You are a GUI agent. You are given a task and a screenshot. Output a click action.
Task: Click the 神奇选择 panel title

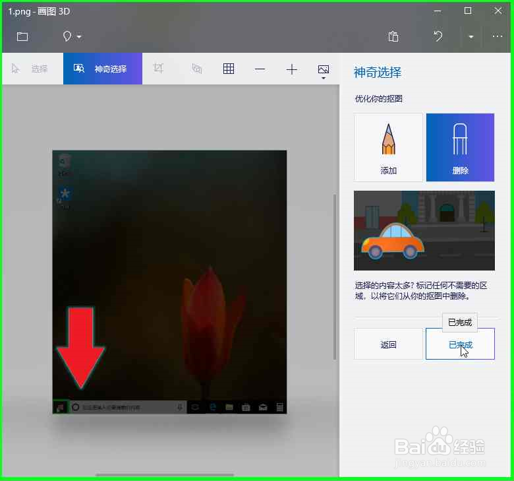pyautogui.click(x=378, y=72)
